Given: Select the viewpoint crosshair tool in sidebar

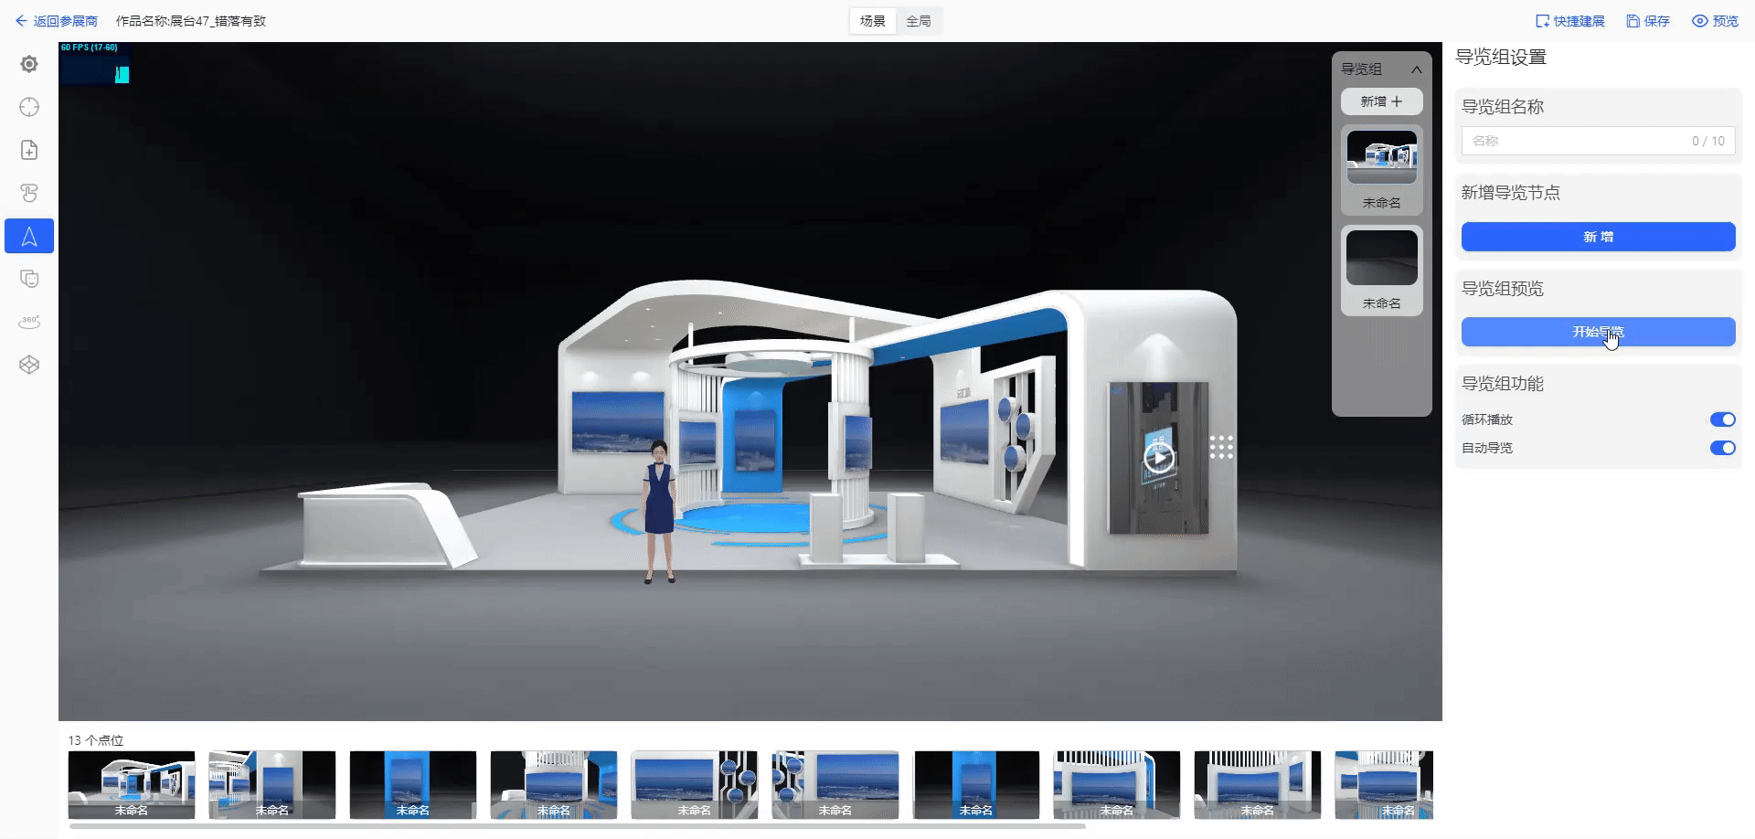Looking at the screenshot, I should 29,107.
